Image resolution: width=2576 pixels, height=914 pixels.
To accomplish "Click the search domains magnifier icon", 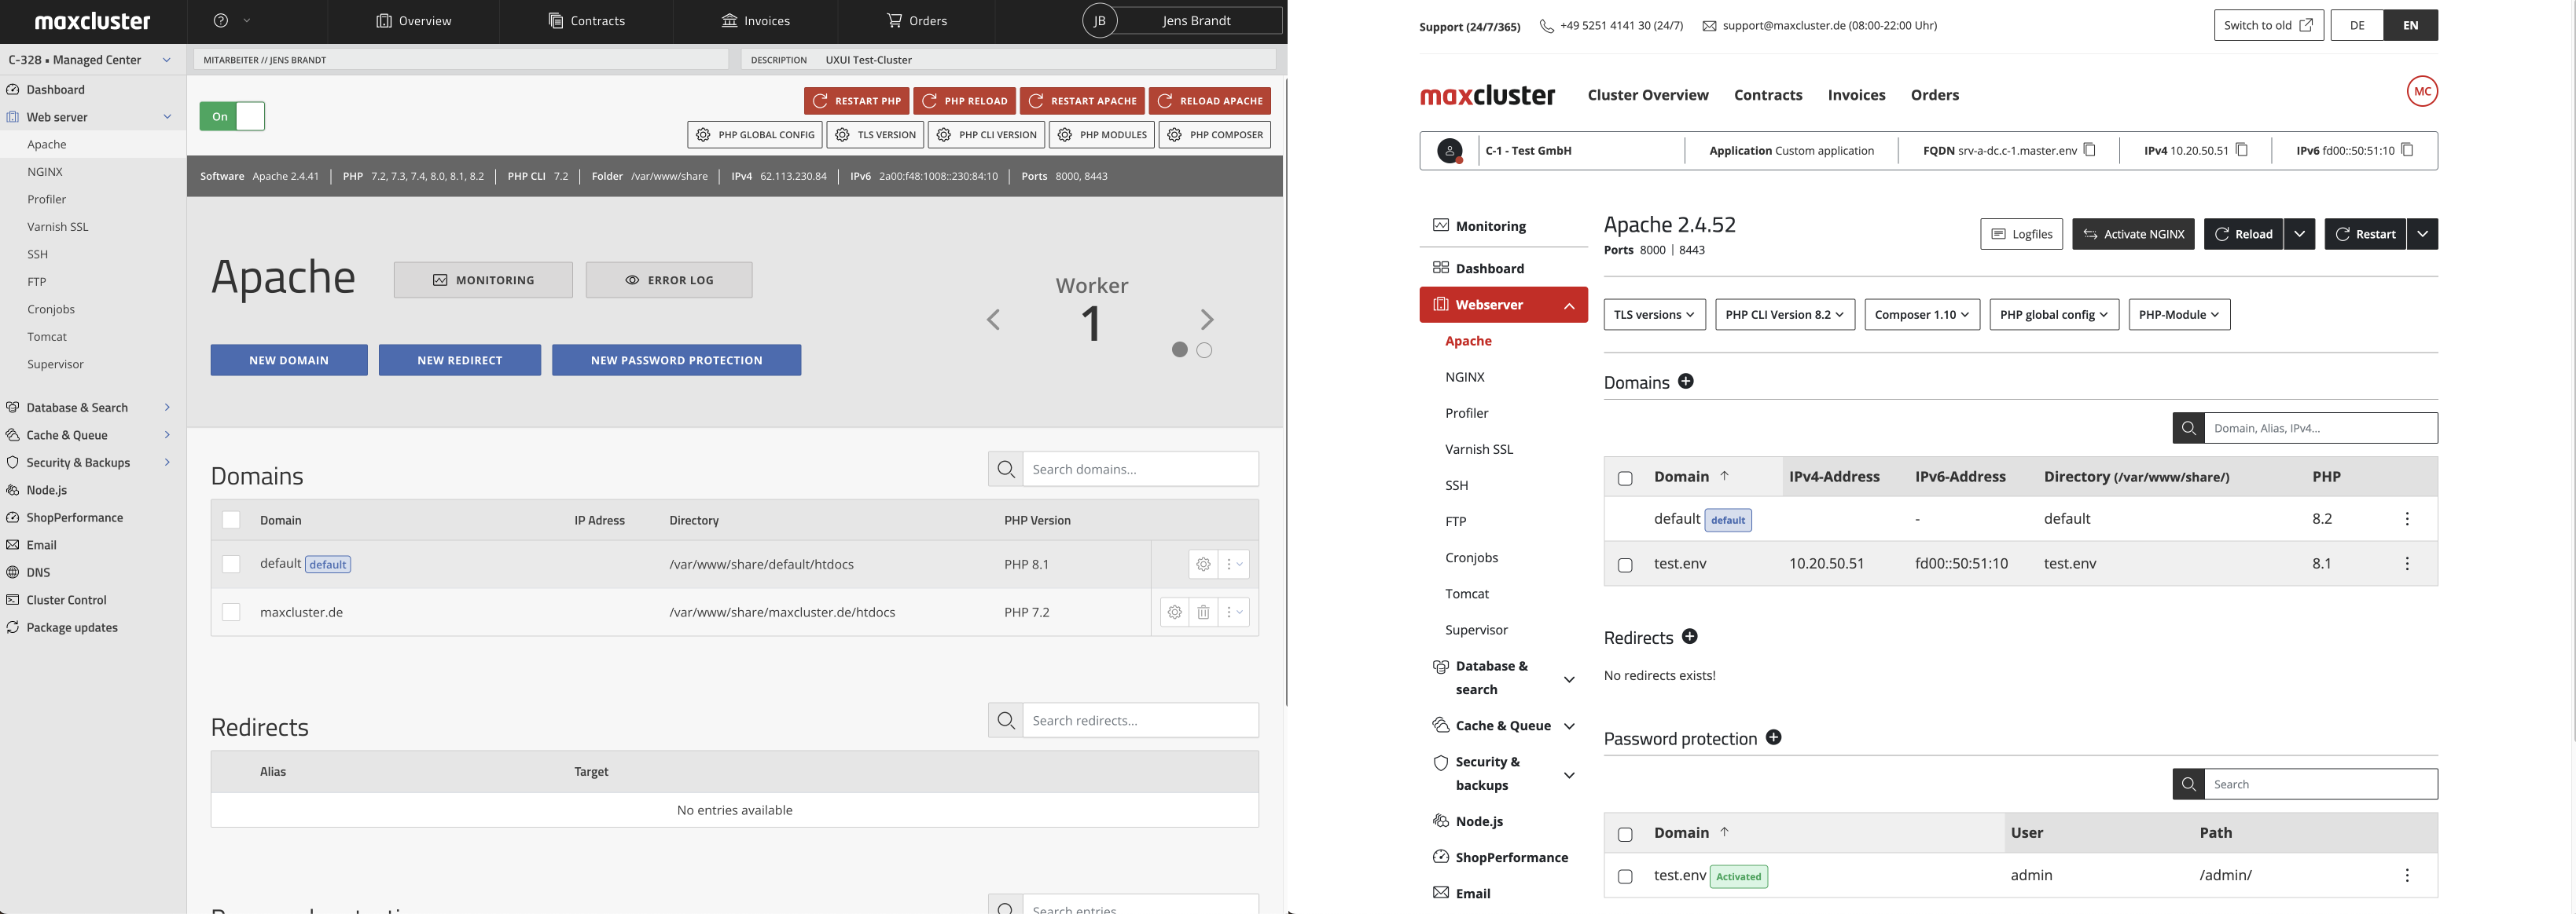I will tap(1006, 470).
